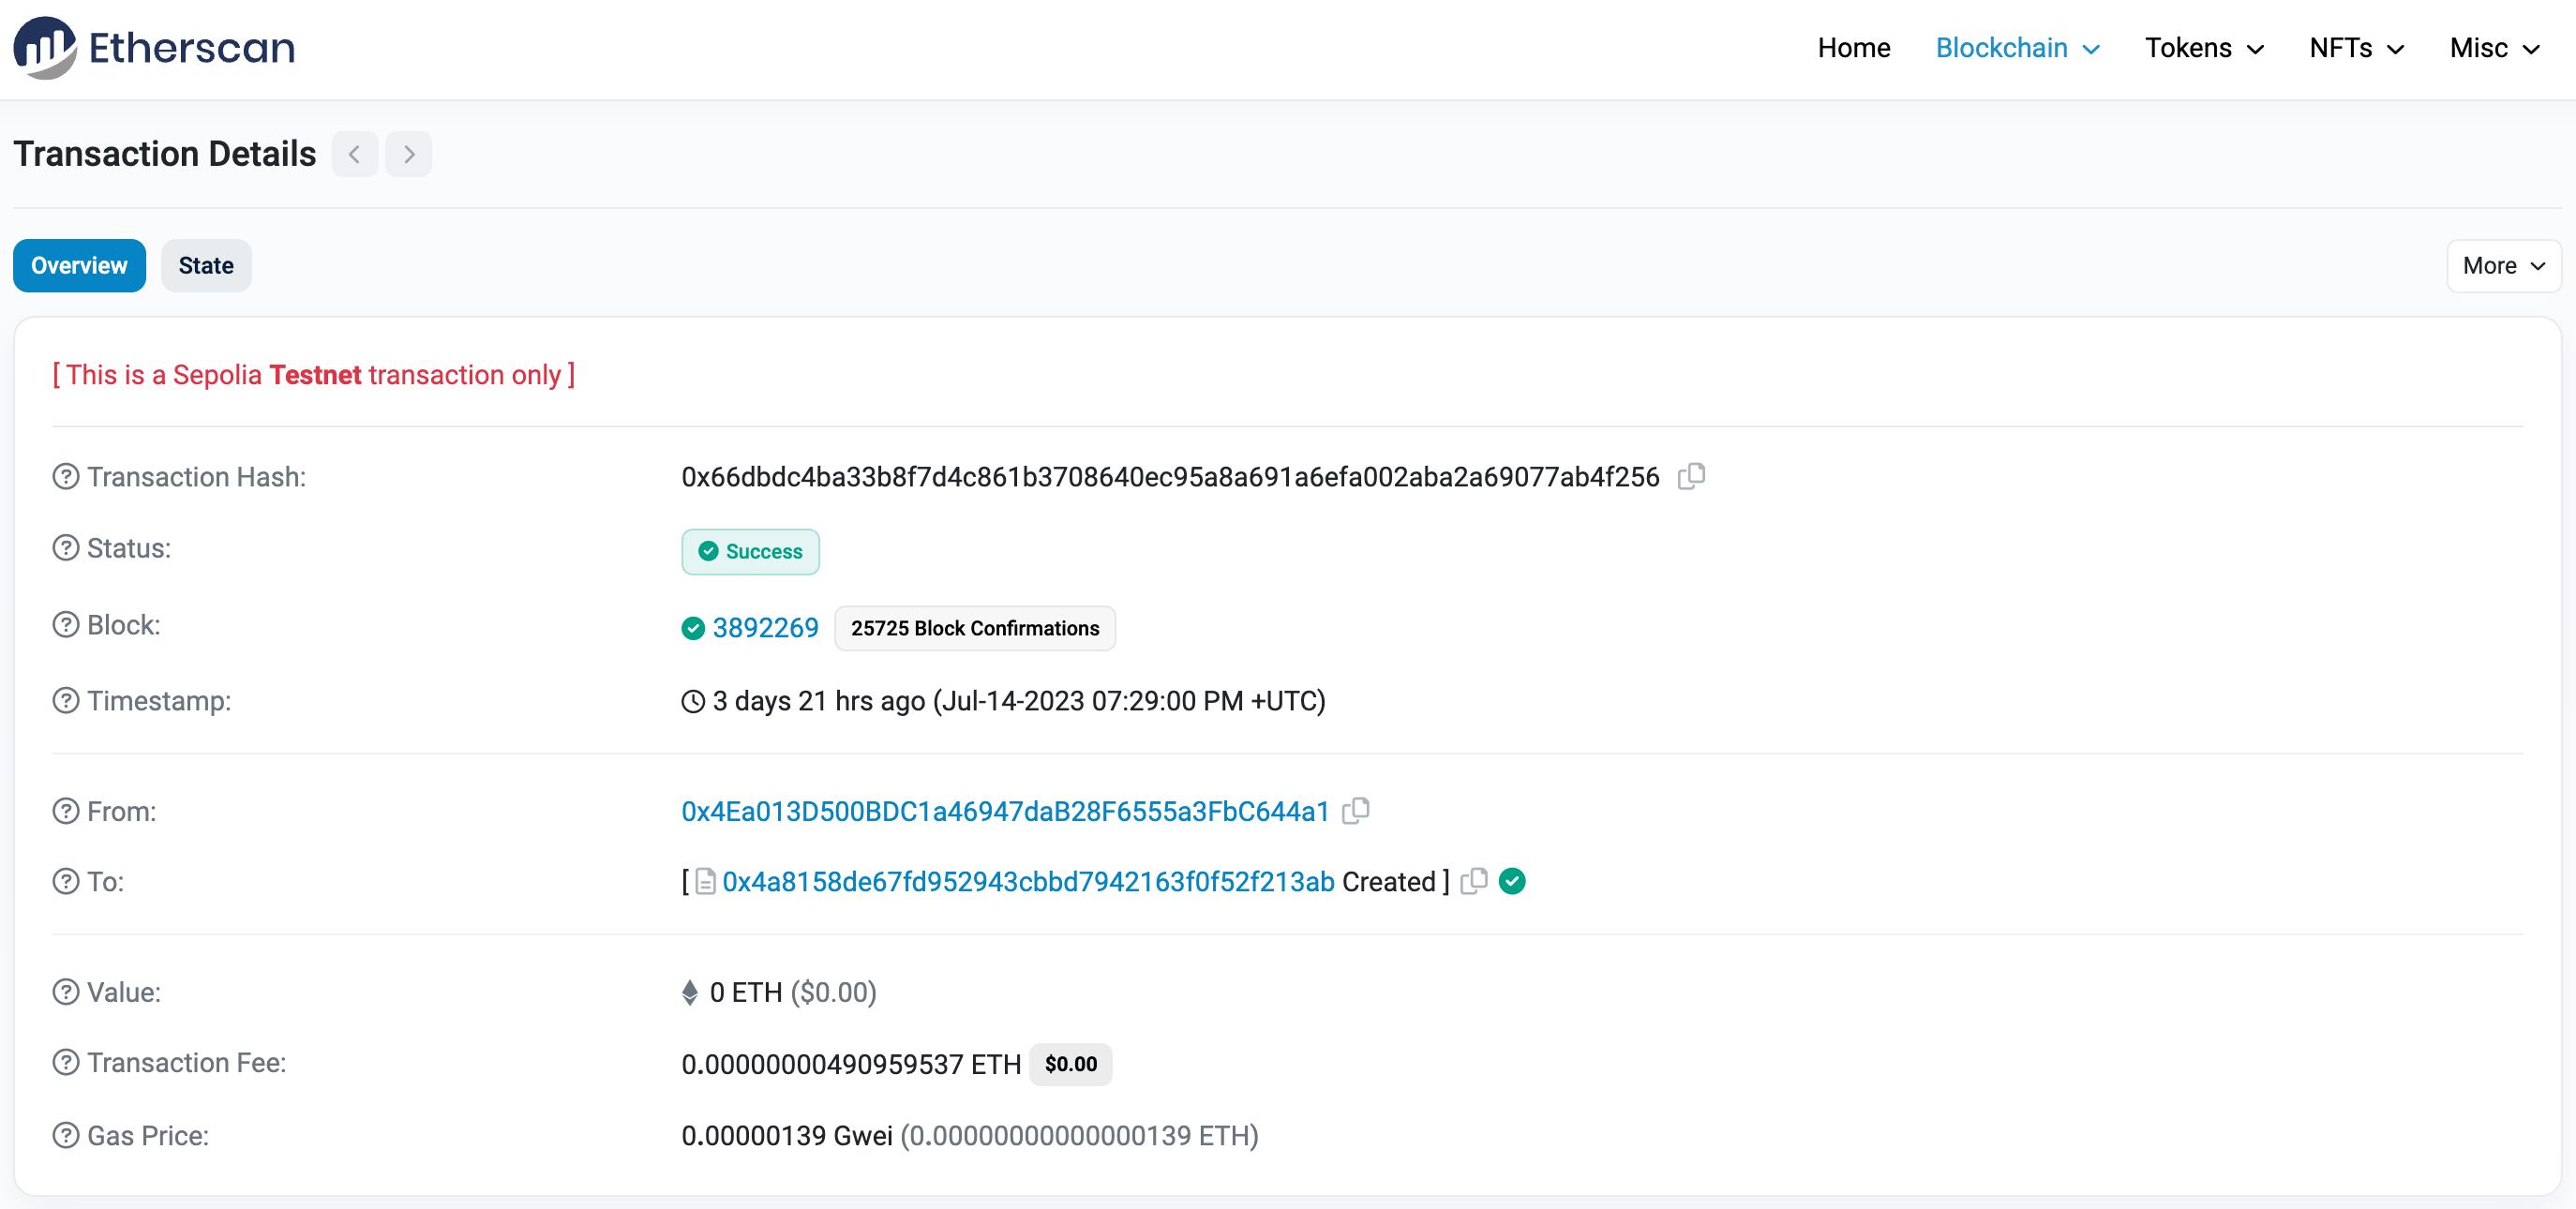This screenshot has height=1209, width=2576.
Task: Open the Tokens dropdown
Action: point(2203,48)
